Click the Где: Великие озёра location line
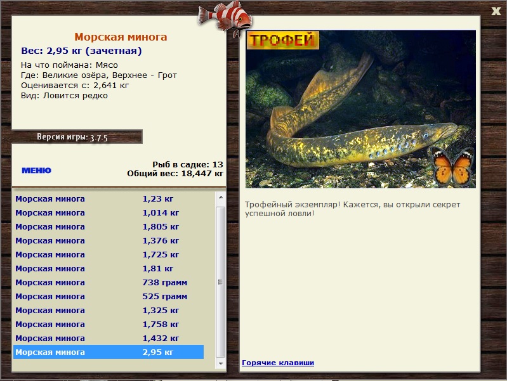 [x=99, y=75]
